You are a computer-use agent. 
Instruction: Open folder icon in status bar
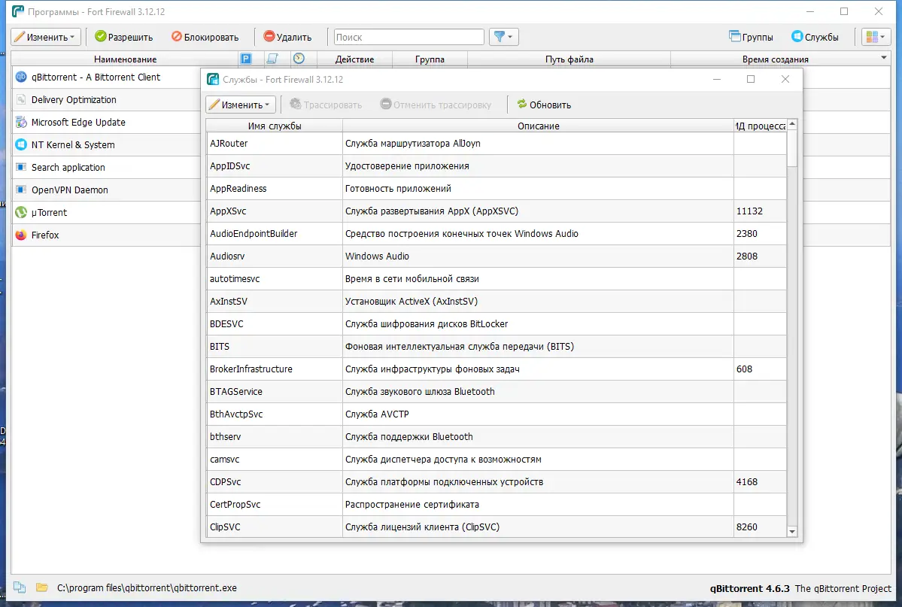click(x=41, y=587)
